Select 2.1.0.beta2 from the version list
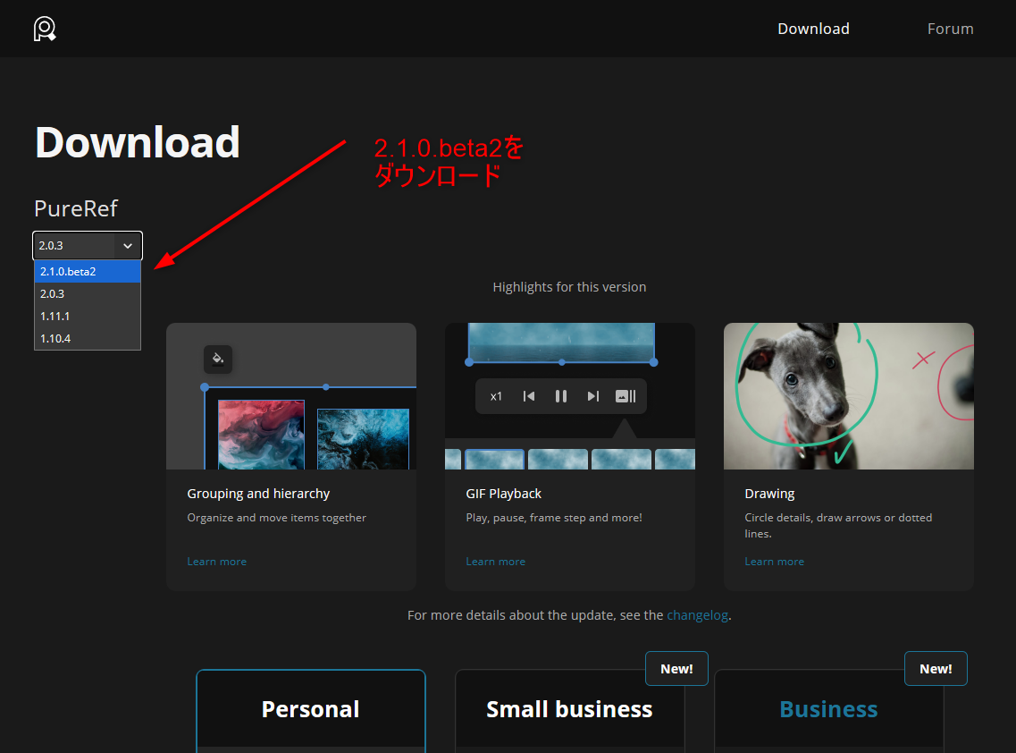The height and width of the screenshot is (753, 1016). click(x=88, y=272)
